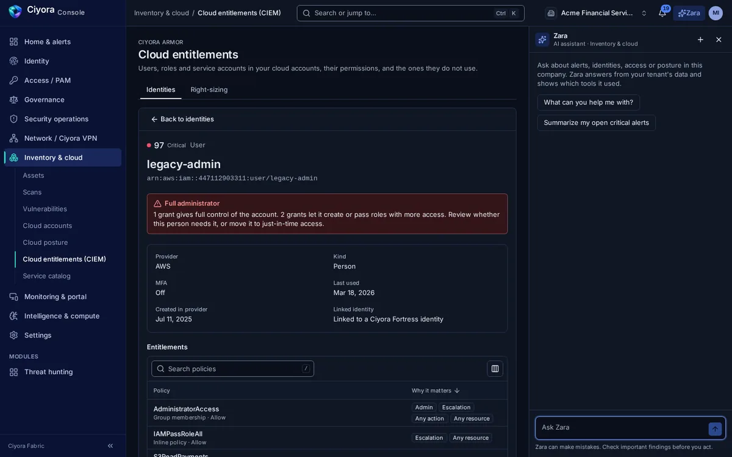Click Back to identities
Viewport: 732px width, 457px height.
pos(182,119)
